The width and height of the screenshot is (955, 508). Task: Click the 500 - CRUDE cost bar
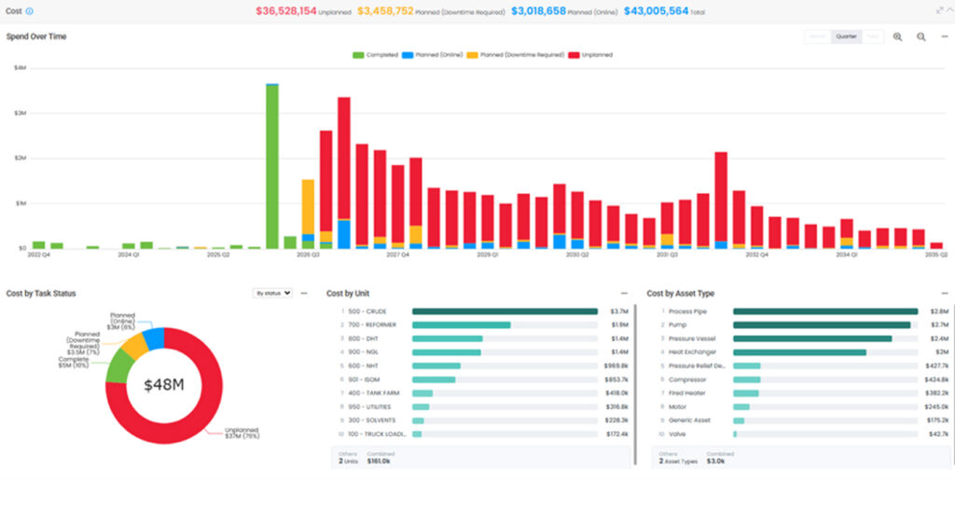point(505,311)
